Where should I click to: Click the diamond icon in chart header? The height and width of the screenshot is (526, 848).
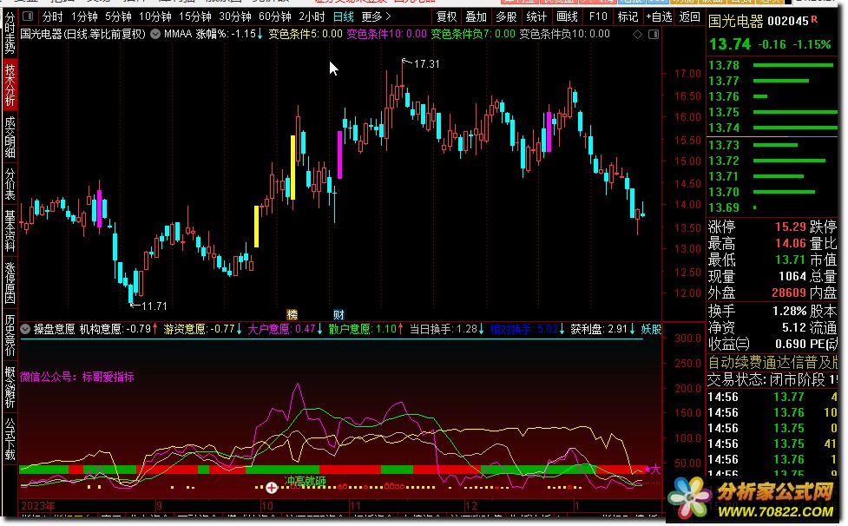(638, 35)
